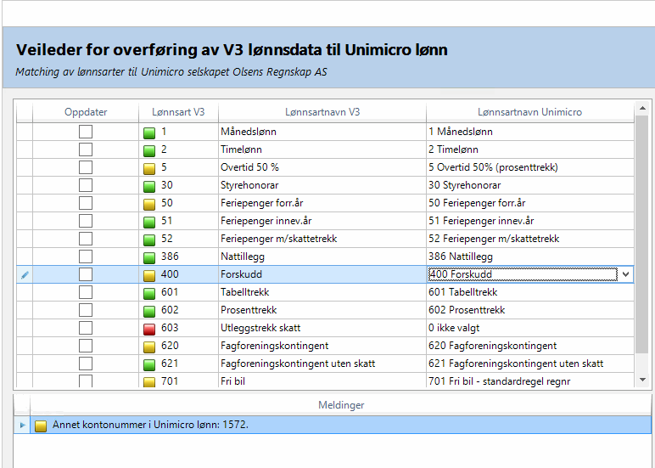
Task: Click the yellow status icon for Fri bil
Action: [149, 381]
